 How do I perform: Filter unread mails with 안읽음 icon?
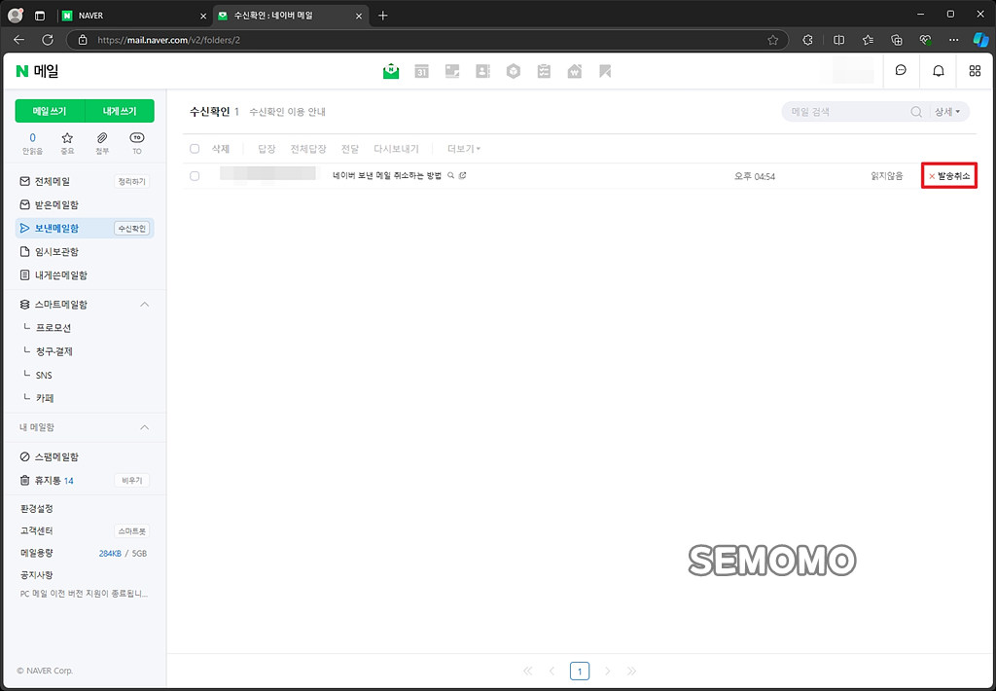pos(32,143)
